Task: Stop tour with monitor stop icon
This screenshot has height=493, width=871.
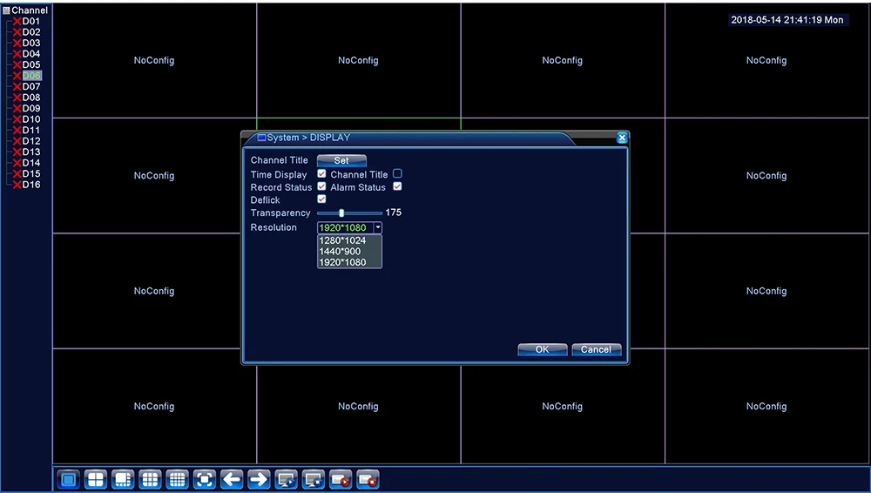Action: click(x=314, y=479)
